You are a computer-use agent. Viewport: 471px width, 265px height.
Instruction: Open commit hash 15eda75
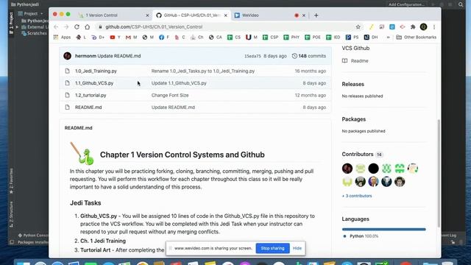click(x=252, y=56)
